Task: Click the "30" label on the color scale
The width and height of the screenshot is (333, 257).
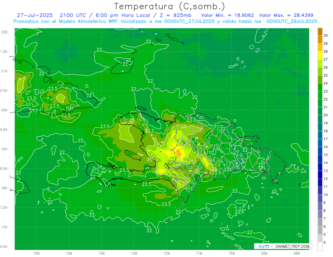Action: pyautogui.click(x=326, y=35)
